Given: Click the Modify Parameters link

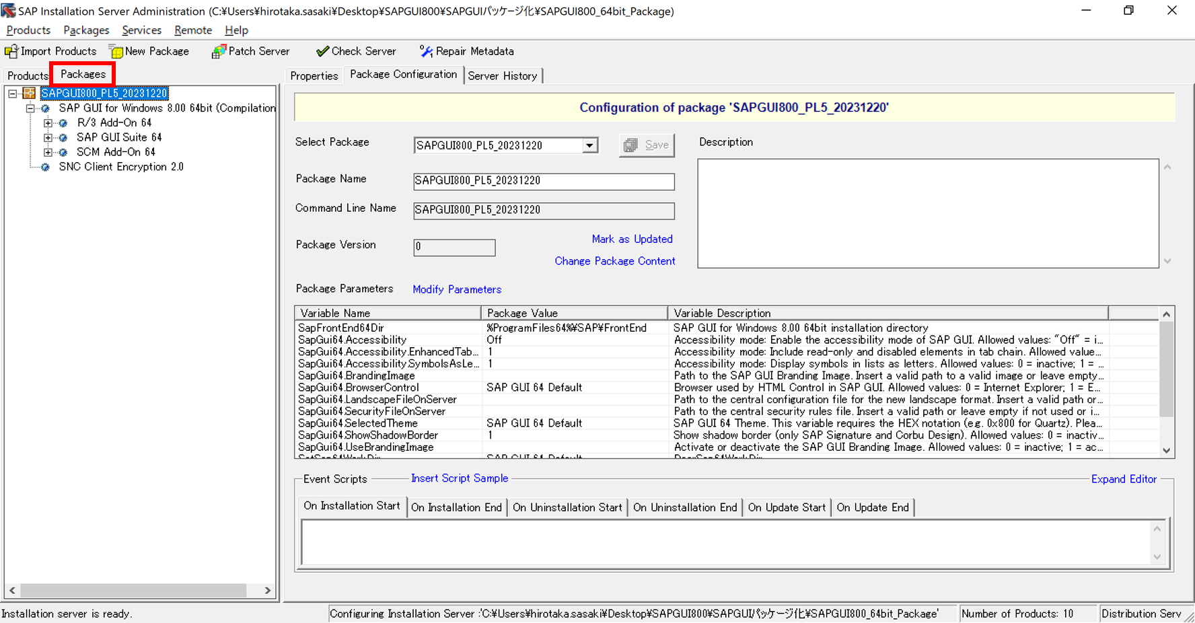Looking at the screenshot, I should click(457, 289).
